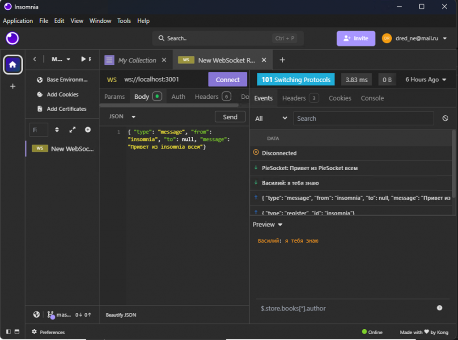Close the New WebSocket Request tab
This screenshot has width=458, height=340.
pyautogui.click(x=264, y=60)
